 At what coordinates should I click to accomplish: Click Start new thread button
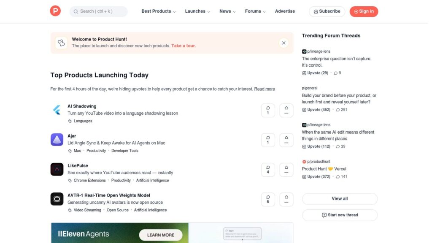pyautogui.click(x=340, y=215)
